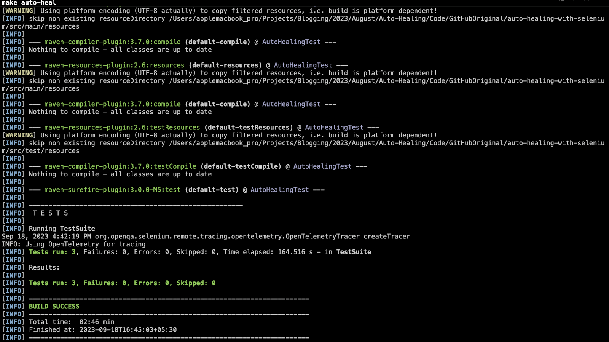This screenshot has width=609, height=342.
Task: Select the "(default-testCompile)" goal label
Action: (x=241, y=166)
